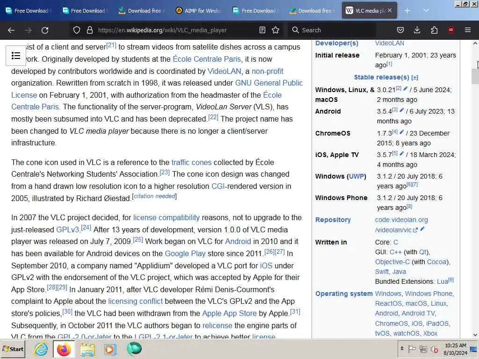Edit the iOS, Apple TV version pencil
Screen dimensions: 479x359
tap(402, 153)
